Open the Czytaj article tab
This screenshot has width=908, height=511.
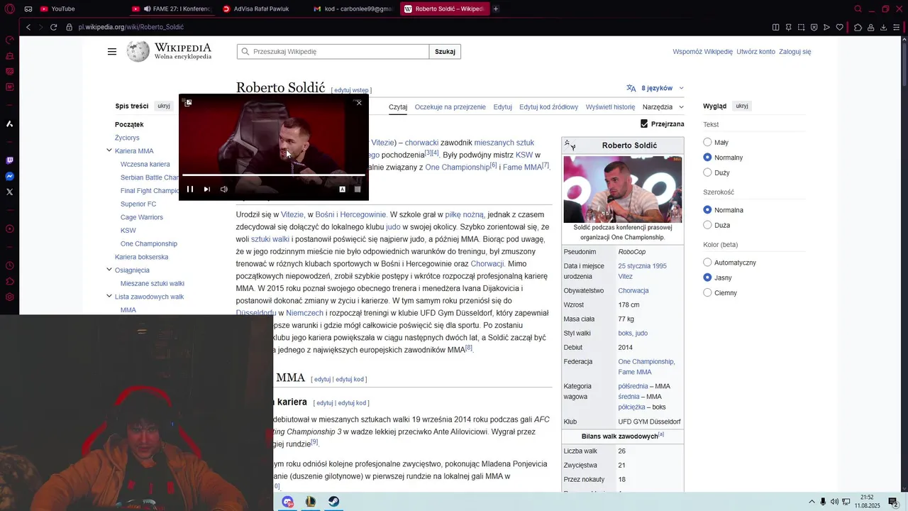[398, 107]
